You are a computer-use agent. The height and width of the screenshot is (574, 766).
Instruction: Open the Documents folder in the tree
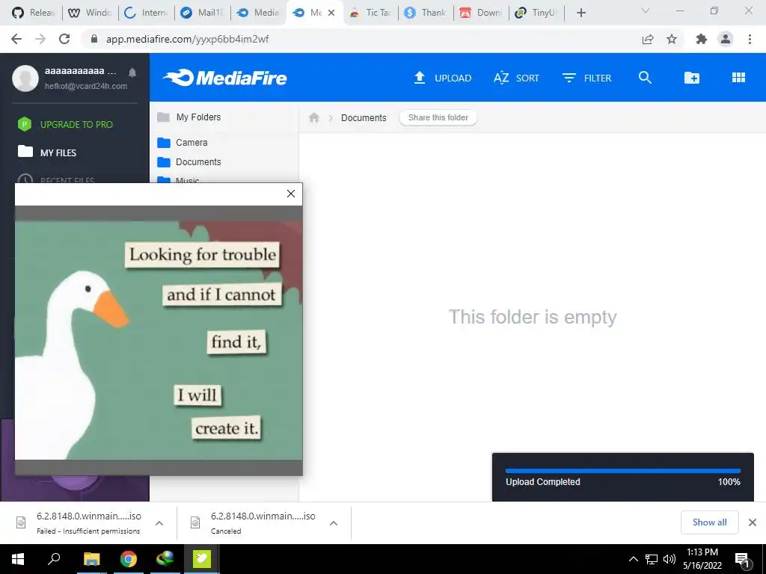[189, 162]
